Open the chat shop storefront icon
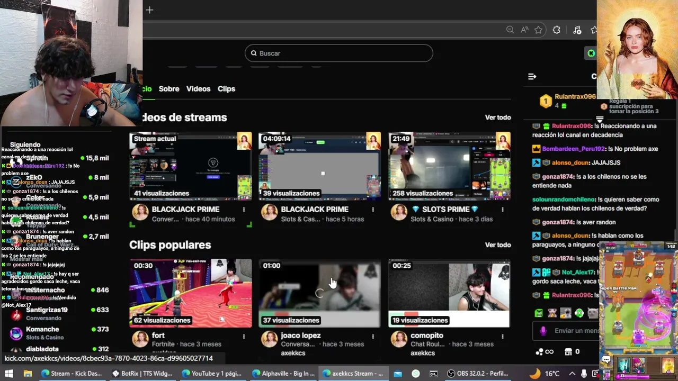678x381 pixels. click(568, 351)
